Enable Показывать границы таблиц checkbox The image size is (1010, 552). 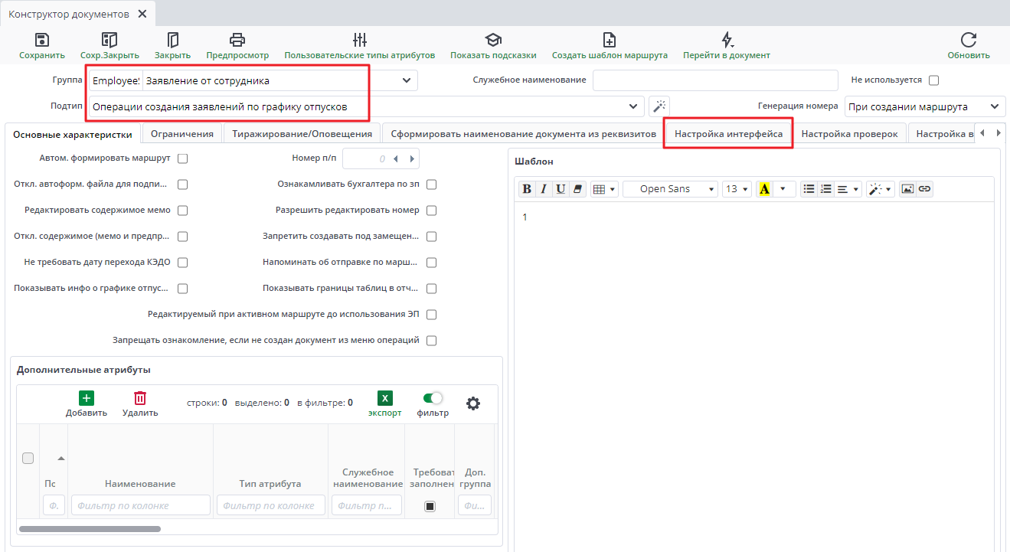431,289
